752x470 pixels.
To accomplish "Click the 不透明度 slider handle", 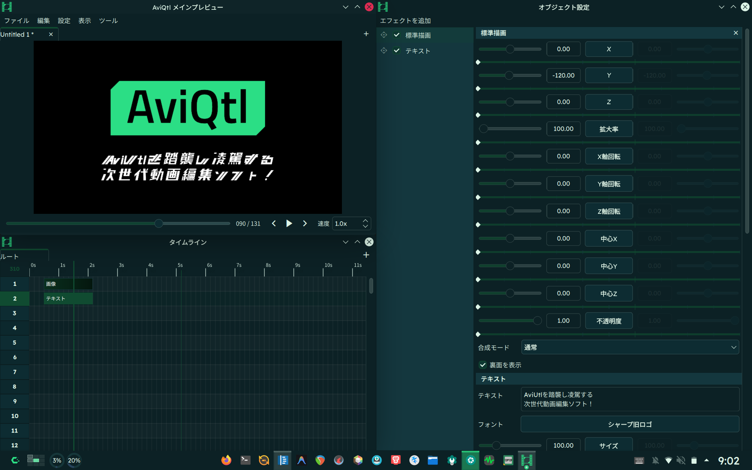I will pyautogui.click(x=537, y=320).
